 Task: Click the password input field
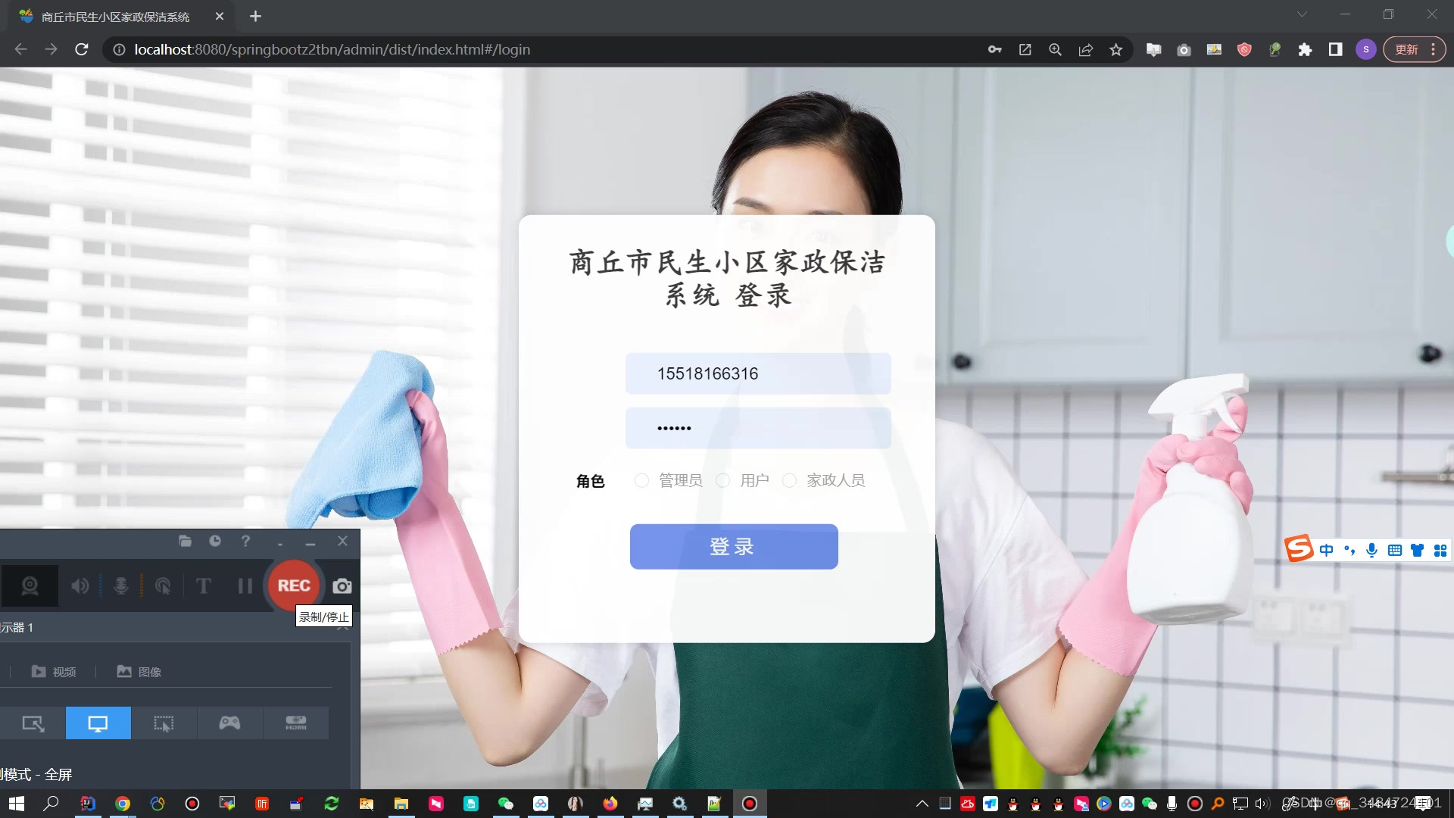pyautogui.click(x=757, y=428)
